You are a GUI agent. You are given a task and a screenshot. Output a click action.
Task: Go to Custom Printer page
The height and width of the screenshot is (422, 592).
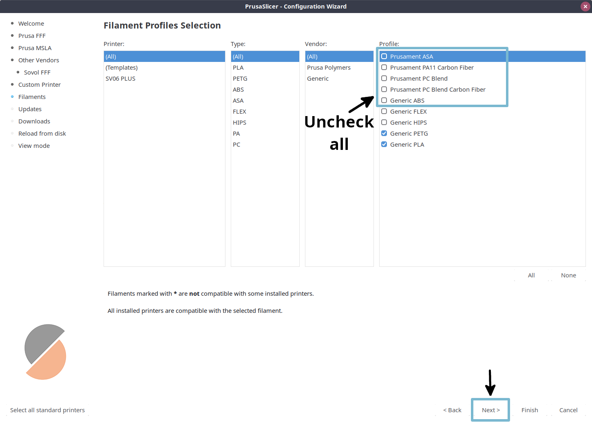click(40, 85)
